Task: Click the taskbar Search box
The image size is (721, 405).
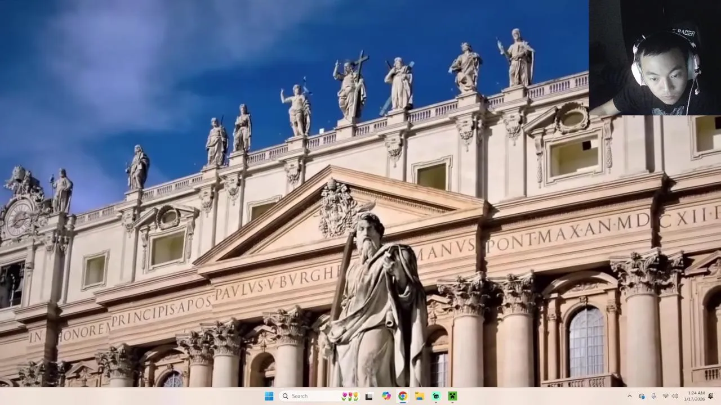Action: point(319,396)
